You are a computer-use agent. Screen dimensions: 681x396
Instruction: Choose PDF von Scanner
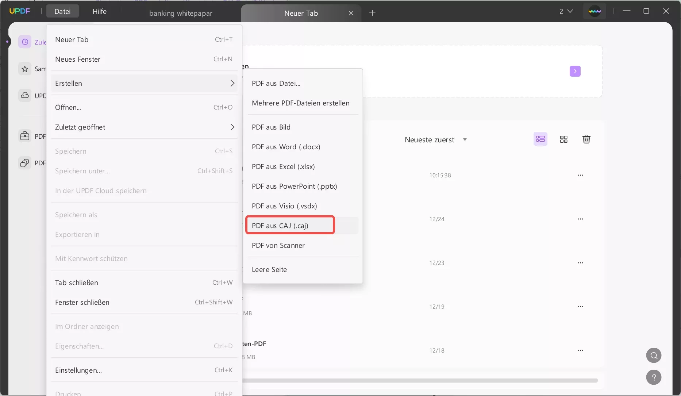coord(303,245)
